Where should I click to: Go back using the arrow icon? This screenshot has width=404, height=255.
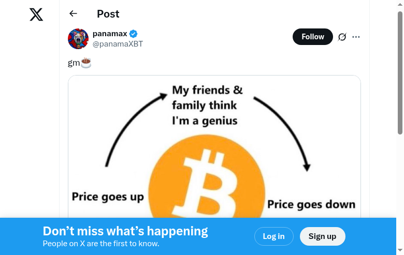pyautogui.click(x=73, y=14)
